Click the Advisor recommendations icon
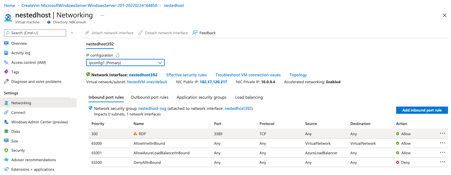Screen dimensions: 451x175 6,160
